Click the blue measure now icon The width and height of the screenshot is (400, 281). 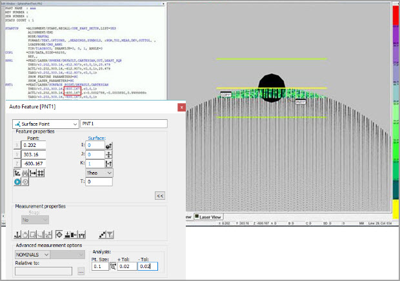click(17, 182)
